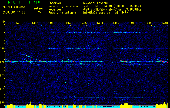Click the 0.8 kHz frequency label
Image resolution: width=170 pixels, height=108 pixels.
coord(2,76)
